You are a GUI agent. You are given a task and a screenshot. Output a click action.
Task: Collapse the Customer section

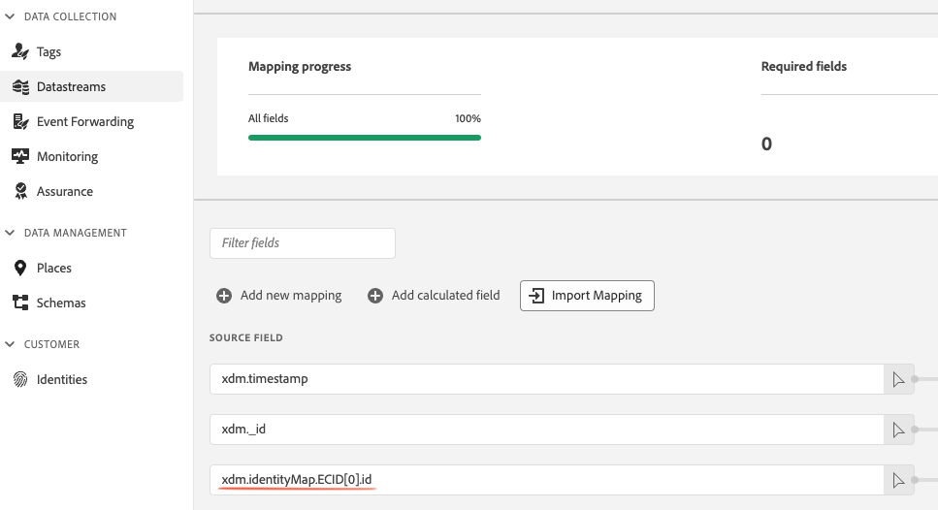click(10, 344)
